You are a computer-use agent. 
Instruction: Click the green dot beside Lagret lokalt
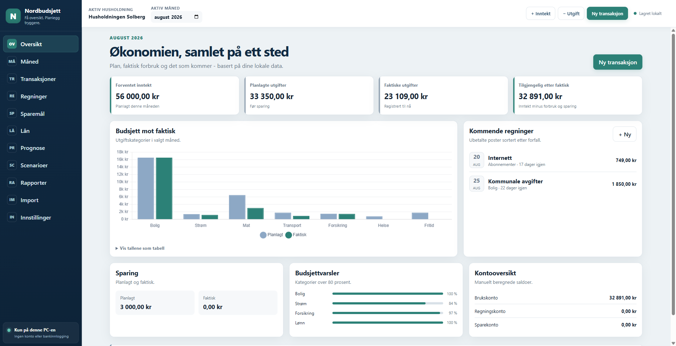coord(635,13)
